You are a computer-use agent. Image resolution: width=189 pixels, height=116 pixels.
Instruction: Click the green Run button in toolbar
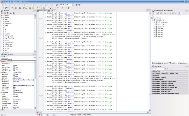coord(37,8)
